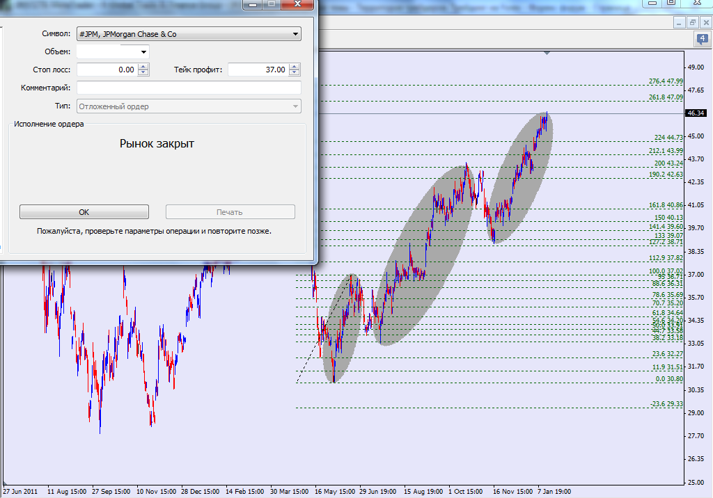Confirm the order dialog with OK

tap(84, 211)
